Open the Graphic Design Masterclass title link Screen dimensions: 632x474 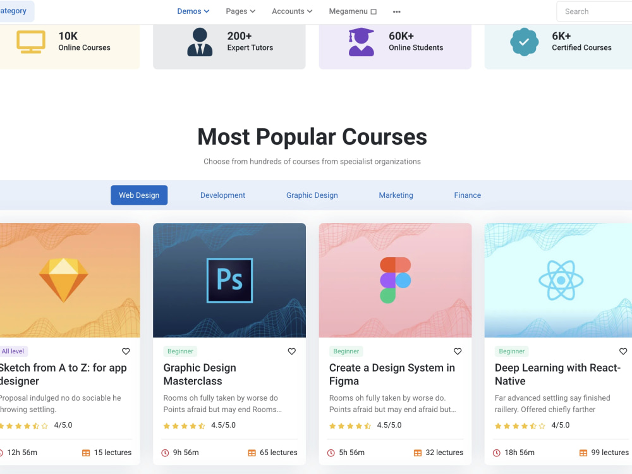200,374
